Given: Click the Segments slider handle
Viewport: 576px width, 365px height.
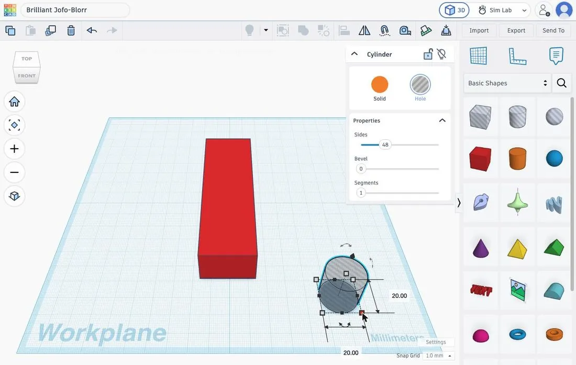Looking at the screenshot, I should [x=361, y=193].
